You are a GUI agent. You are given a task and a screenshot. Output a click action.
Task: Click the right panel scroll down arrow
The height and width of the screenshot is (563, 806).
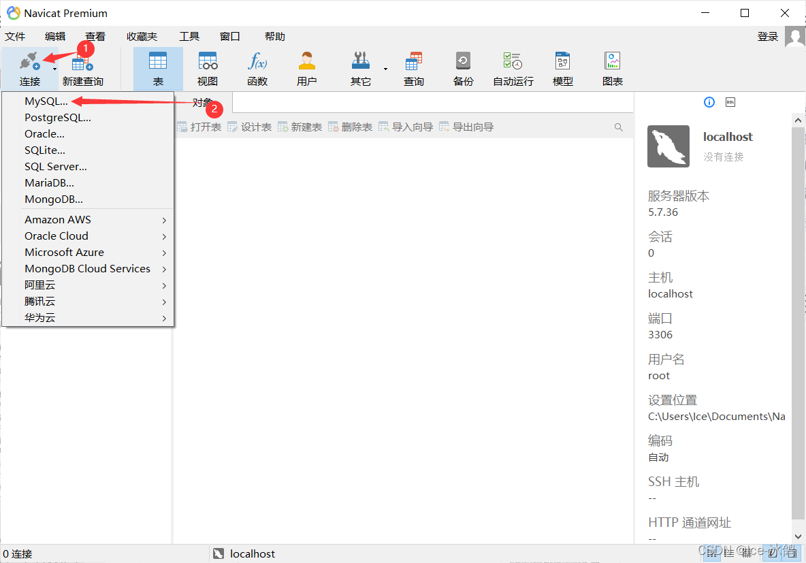point(798,536)
